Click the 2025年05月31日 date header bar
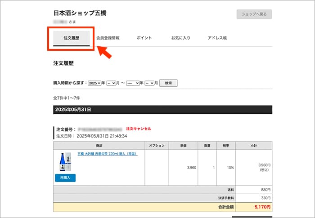This screenshot has height=218, width=315. coord(162,109)
